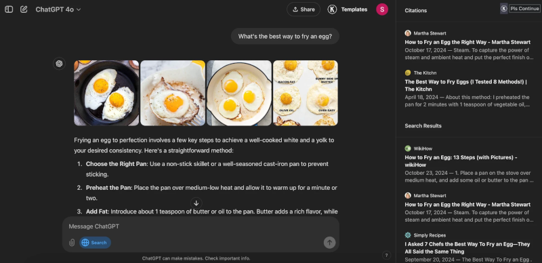Open the user profile avatar S
This screenshot has height=263, width=542.
point(382,9)
